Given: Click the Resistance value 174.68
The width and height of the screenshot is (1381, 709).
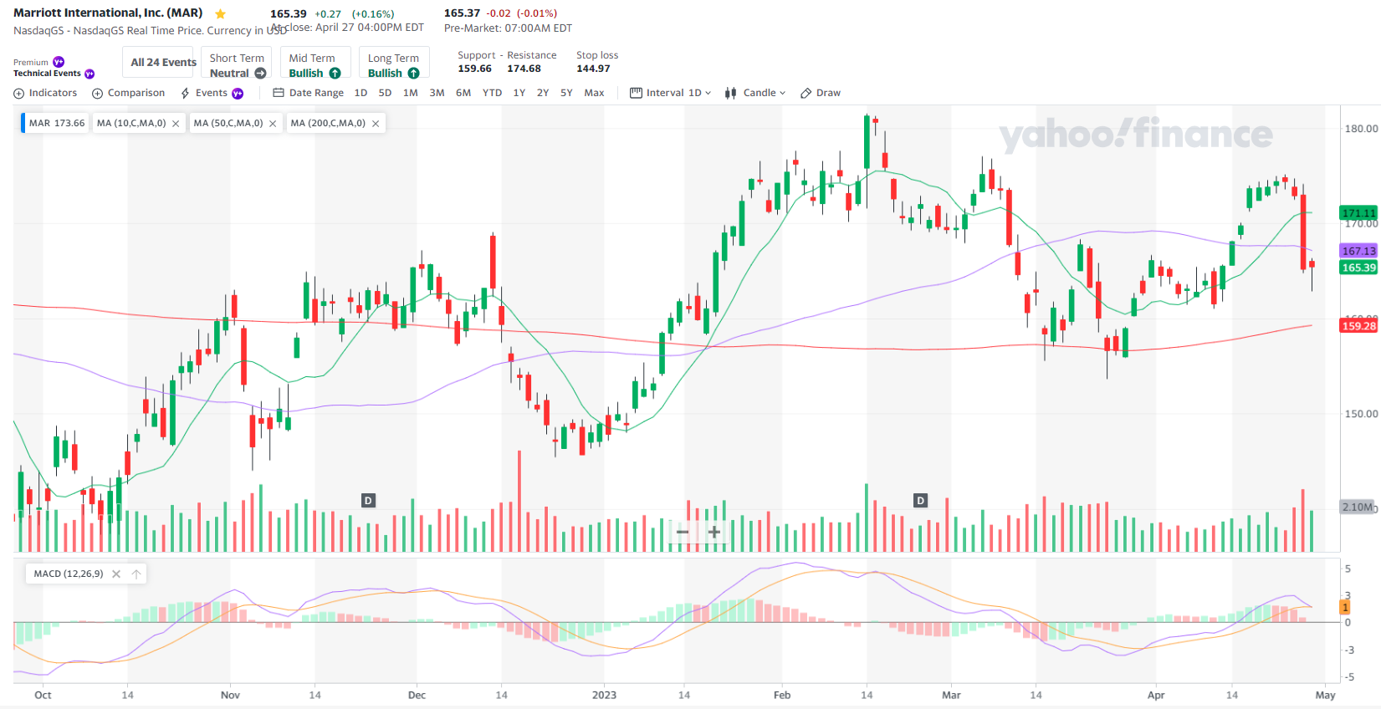Looking at the screenshot, I should (524, 69).
